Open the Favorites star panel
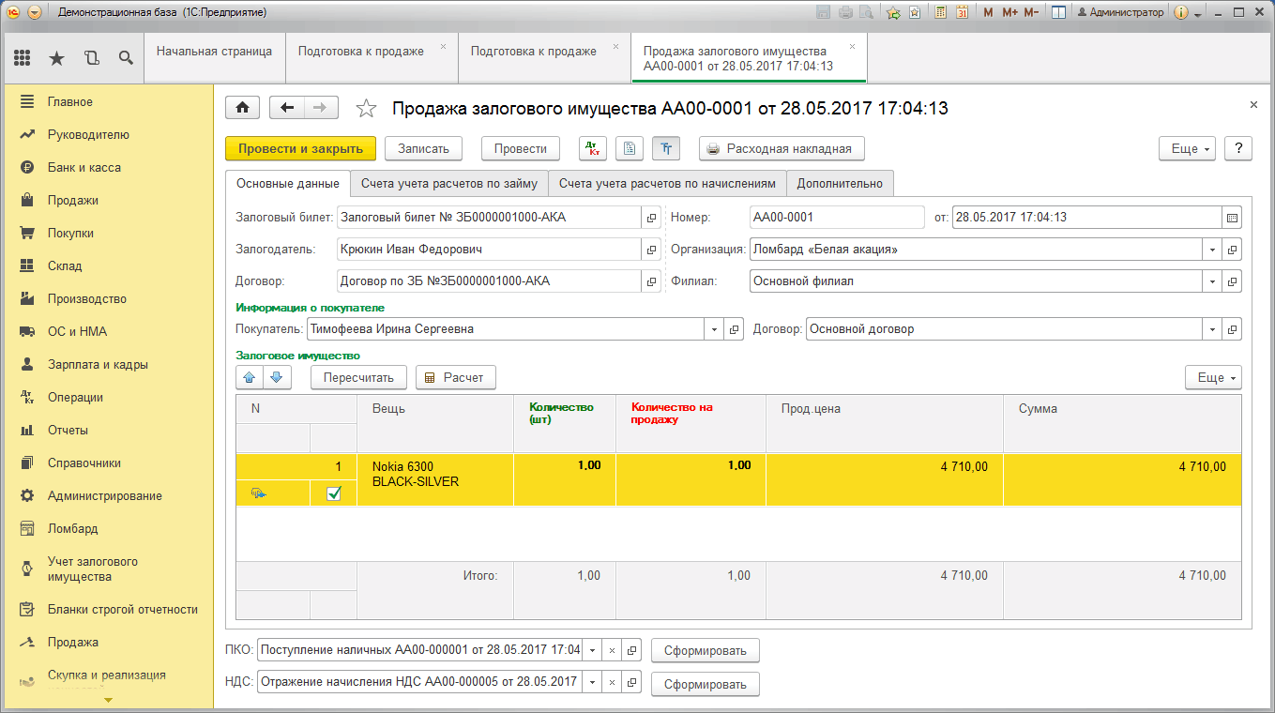The height and width of the screenshot is (713, 1275). [x=56, y=58]
